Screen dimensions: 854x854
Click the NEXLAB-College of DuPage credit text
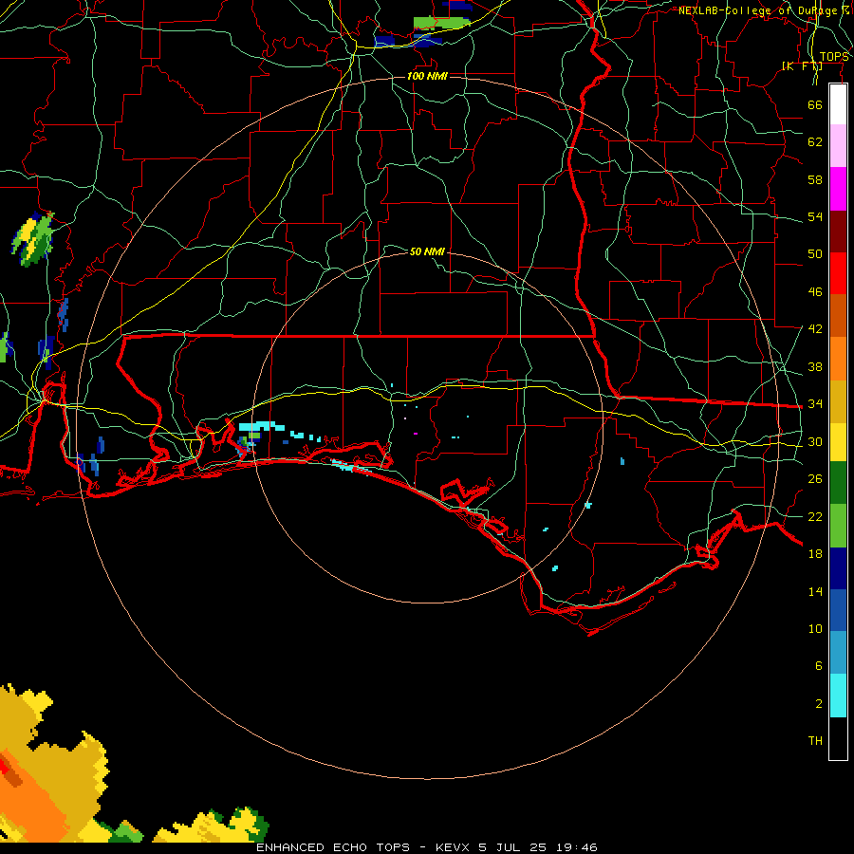[x=764, y=10]
